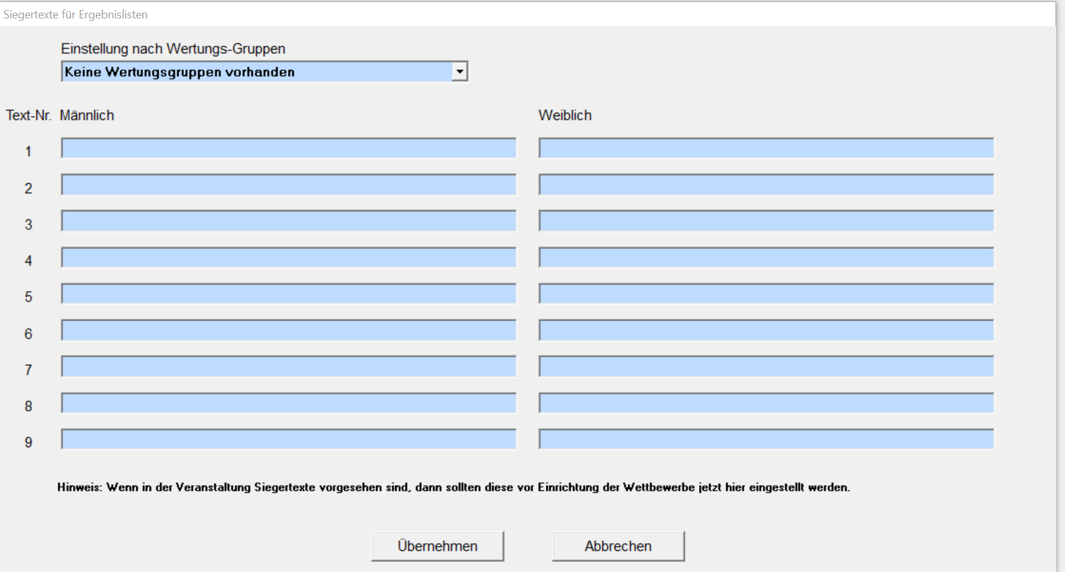
Task: Click Männlich input field number 2
Action: point(289,185)
